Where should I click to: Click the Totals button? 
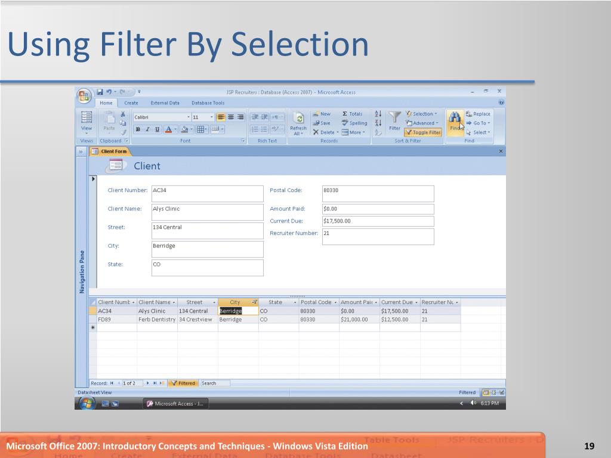point(352,114)
